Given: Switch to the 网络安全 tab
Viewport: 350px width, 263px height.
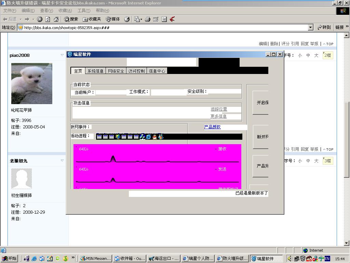Looking at the screenshot, I should pyautogui.click(x=116, y=71).
